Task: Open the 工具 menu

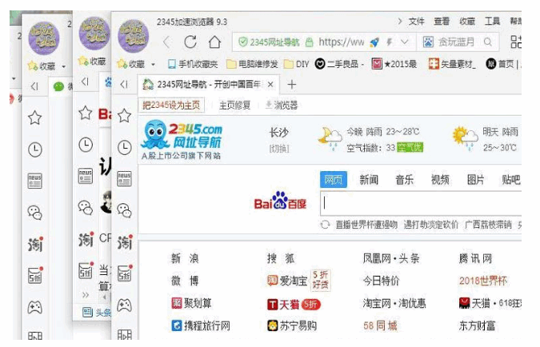Action: tap(492, 22)
